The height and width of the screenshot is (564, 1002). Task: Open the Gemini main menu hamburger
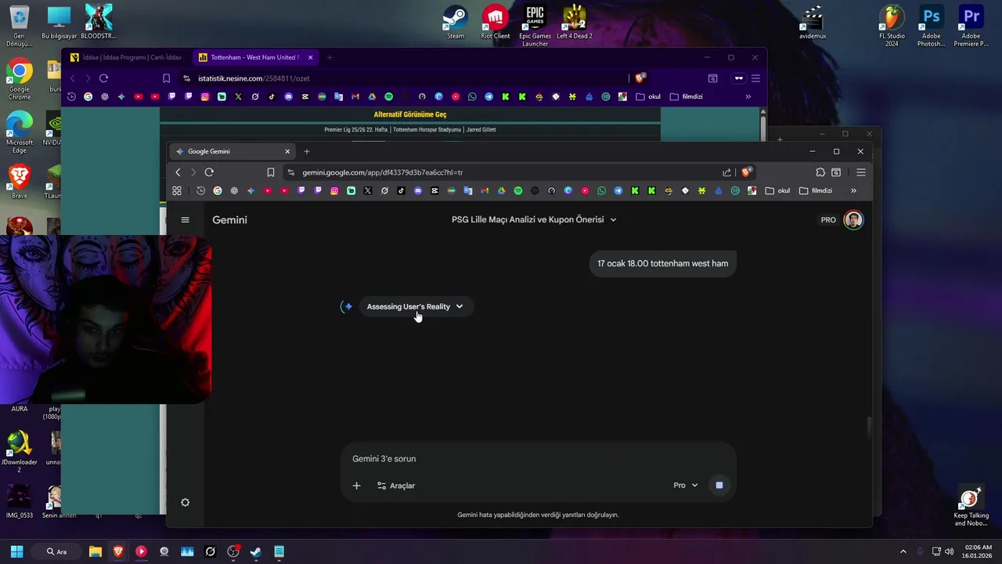click(x=185, y=220)
